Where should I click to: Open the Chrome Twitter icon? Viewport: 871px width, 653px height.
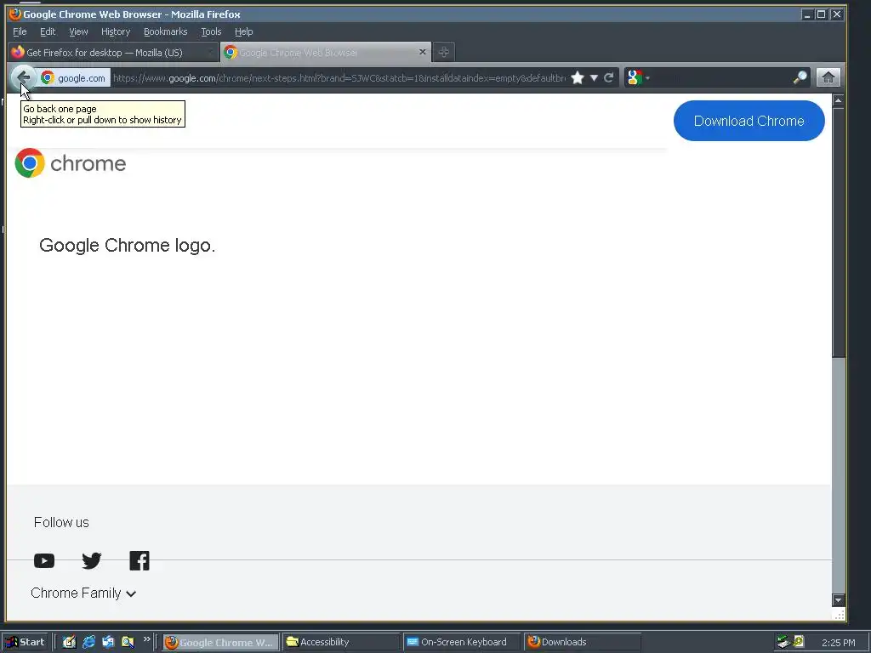coord(92,561)
